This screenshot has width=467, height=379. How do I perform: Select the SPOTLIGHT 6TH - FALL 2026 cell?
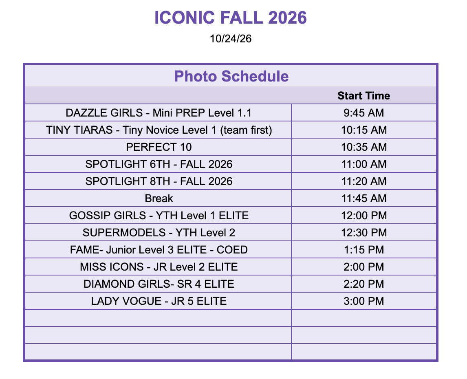coord(159,164)
